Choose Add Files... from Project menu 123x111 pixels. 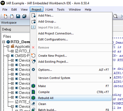coord(71,15)
